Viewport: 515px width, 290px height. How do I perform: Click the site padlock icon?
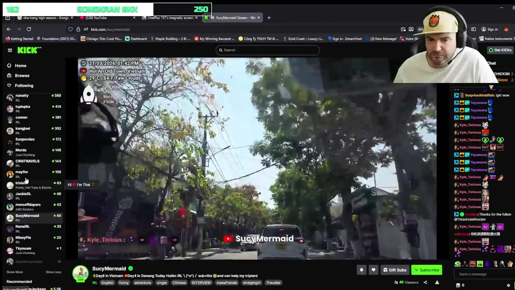click(x=78, y=29)
